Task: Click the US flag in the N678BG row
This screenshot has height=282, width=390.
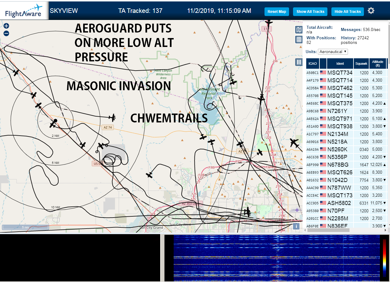Action: pyautogui.click(x=323, y=165)
